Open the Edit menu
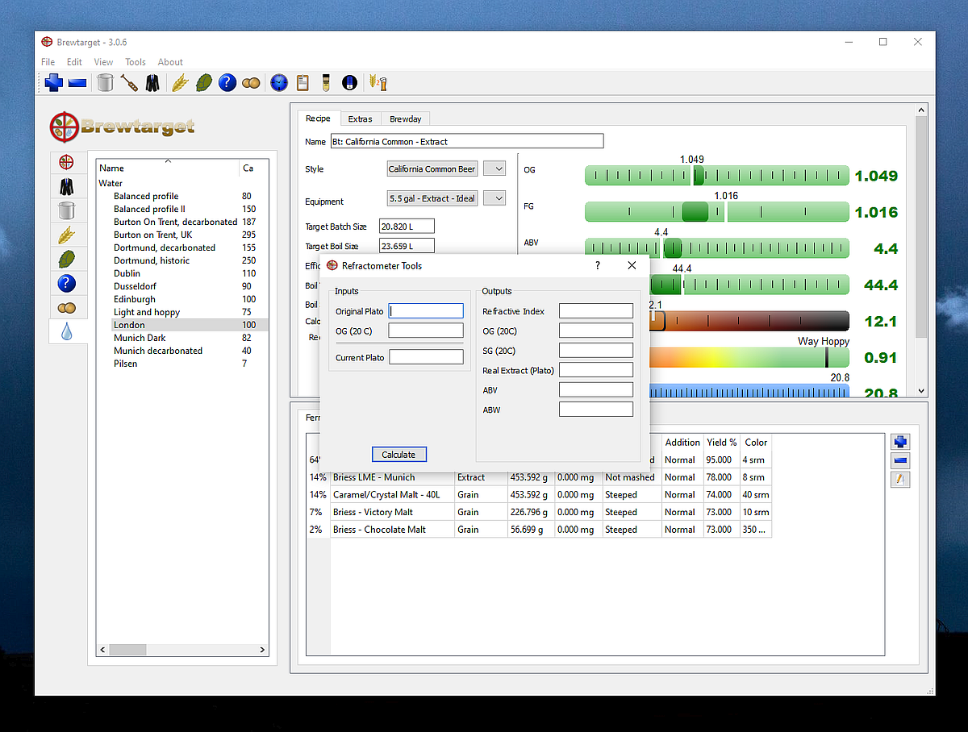 pos(74,62)
